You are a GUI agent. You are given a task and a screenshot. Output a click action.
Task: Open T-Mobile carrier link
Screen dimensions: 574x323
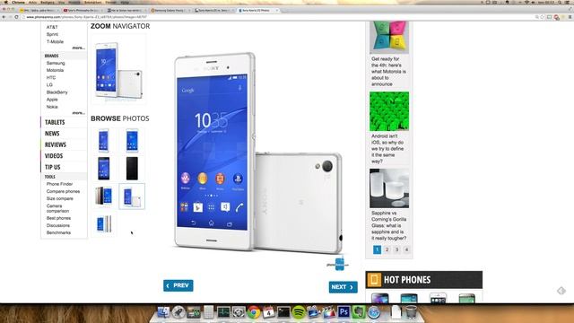tap(55, 42)
